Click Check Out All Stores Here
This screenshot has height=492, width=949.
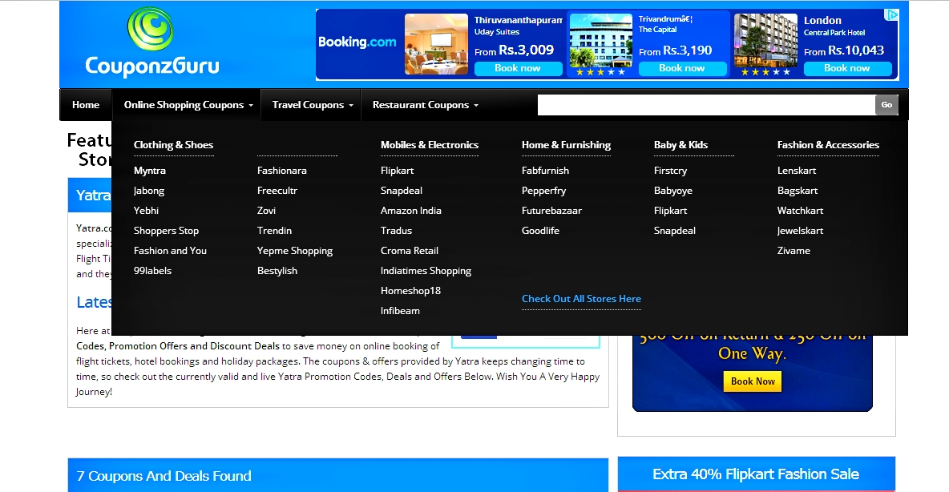click(x=581, y=299)
